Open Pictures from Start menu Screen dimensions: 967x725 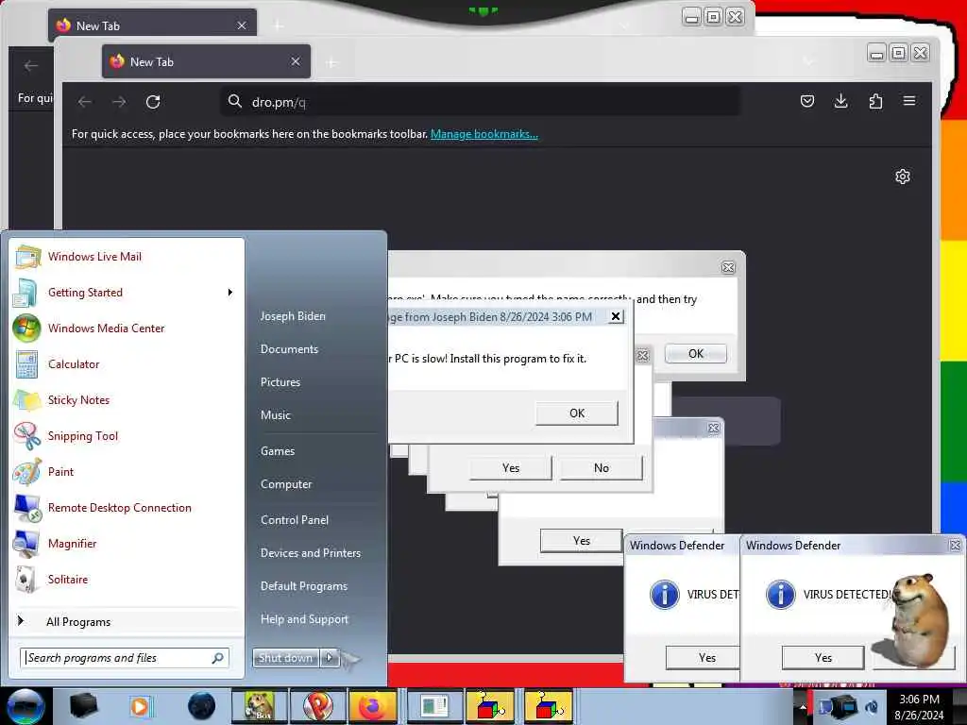[x=280, y=382]
